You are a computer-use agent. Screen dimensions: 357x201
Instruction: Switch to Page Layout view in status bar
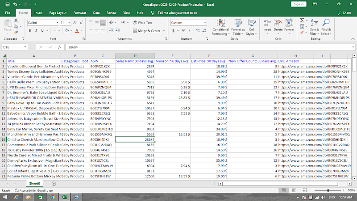point(294,190)
